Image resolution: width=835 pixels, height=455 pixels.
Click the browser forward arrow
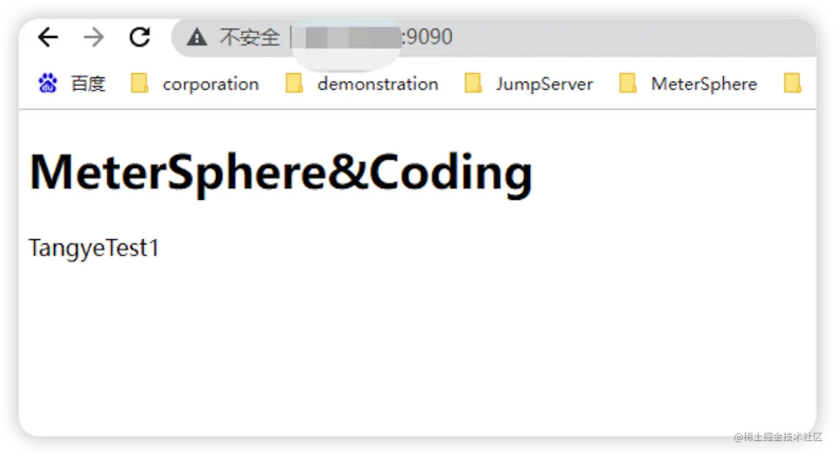[94, 37]
